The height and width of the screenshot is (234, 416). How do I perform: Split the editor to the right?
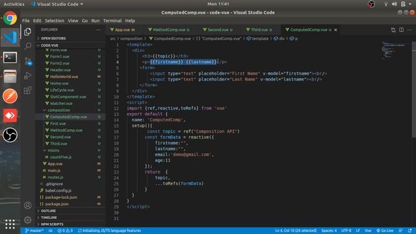click(402, 30)
